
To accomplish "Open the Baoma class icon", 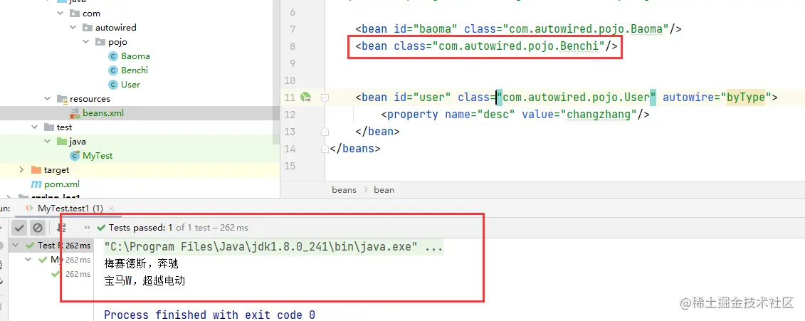I will pos(113,56).
